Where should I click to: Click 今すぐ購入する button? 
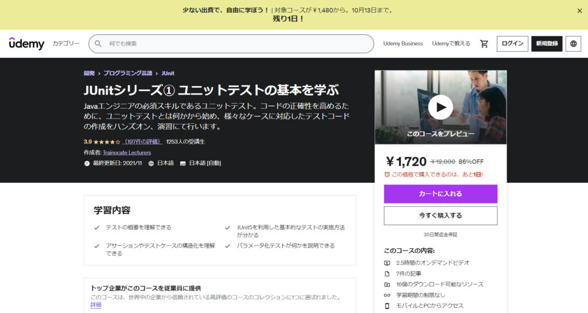[x=440, y=216]
